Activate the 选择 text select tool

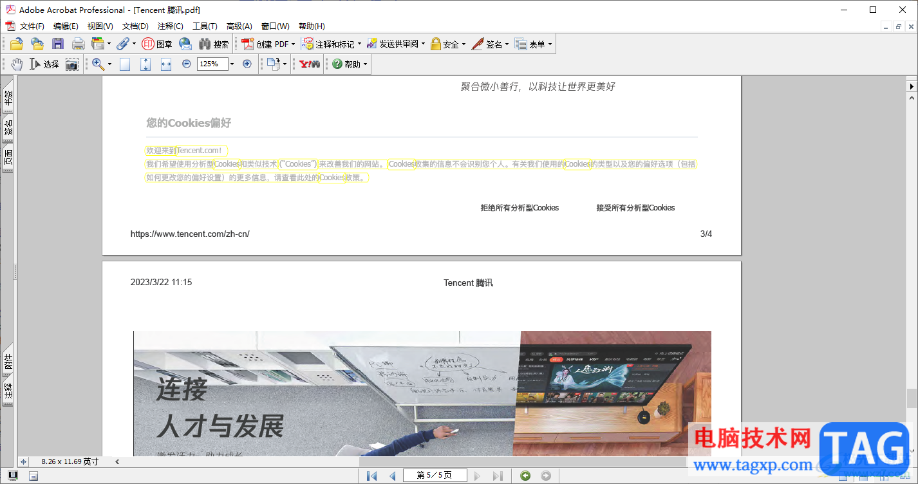44,64
